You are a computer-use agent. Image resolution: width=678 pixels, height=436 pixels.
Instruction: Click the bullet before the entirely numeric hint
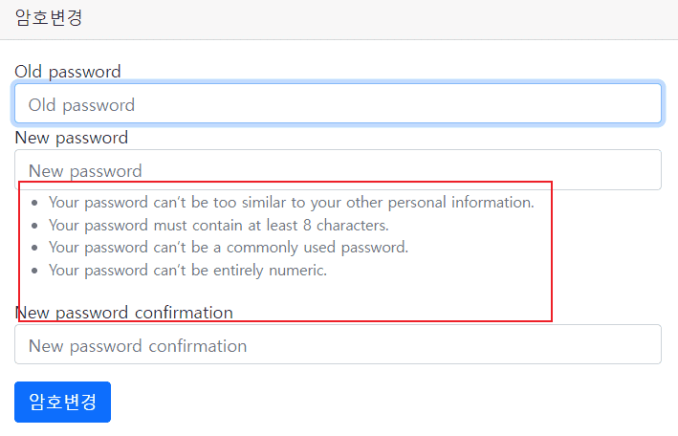tap(35, 271)
